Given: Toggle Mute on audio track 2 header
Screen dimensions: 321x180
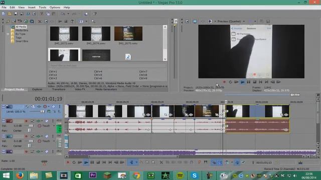Looking at the screenshot, I should (47, 121).
